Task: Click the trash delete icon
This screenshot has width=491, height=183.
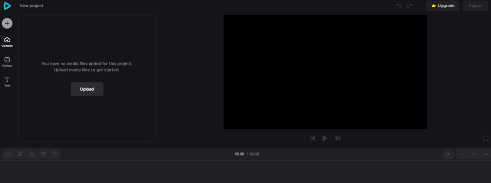Action: 55,154
